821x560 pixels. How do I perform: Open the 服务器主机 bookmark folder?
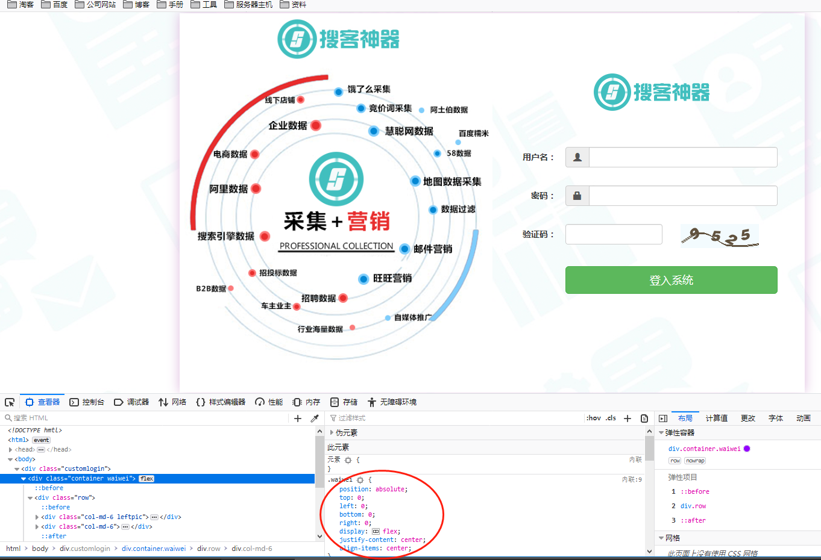[x=248, y=4]
